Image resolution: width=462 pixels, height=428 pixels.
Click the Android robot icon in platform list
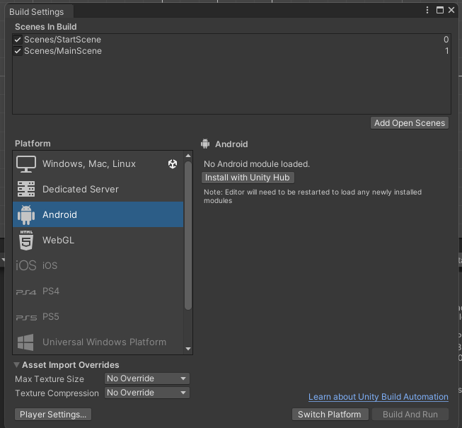[x=26, y=215]
